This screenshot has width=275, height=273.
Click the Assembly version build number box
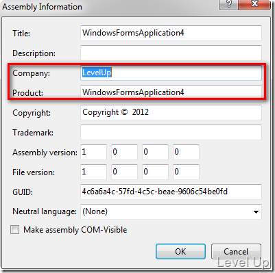155,152
